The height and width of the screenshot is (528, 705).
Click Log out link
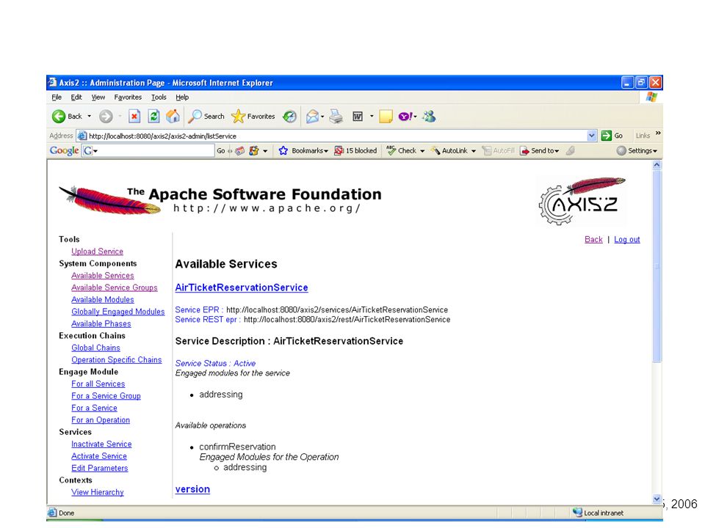click(x=626, y=239)
